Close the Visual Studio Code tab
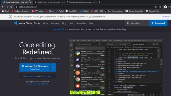 tap(31, 2)
